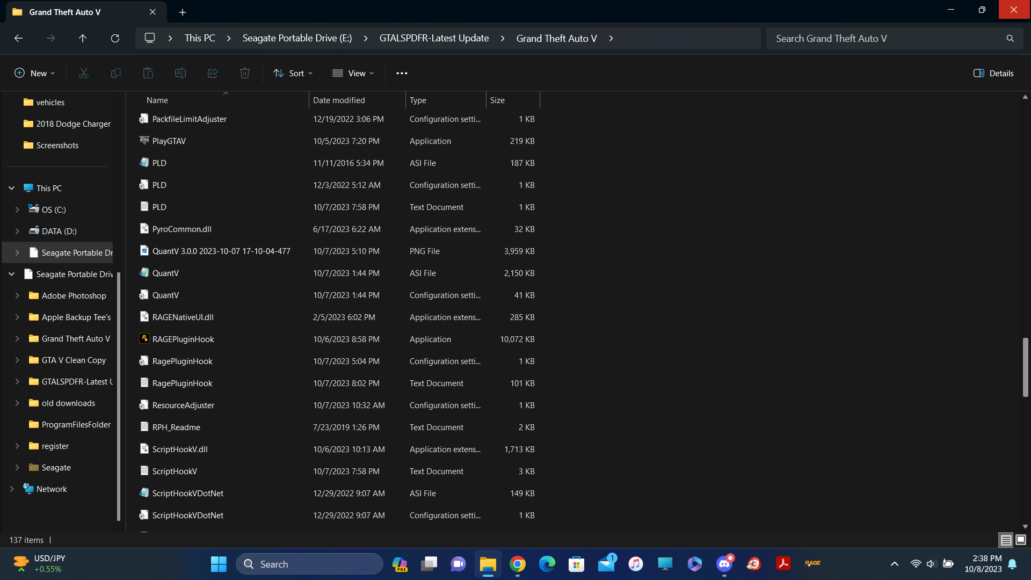Open the View dropdown
The width and height of the screenshot is (1031, 580).
[353, 73]
